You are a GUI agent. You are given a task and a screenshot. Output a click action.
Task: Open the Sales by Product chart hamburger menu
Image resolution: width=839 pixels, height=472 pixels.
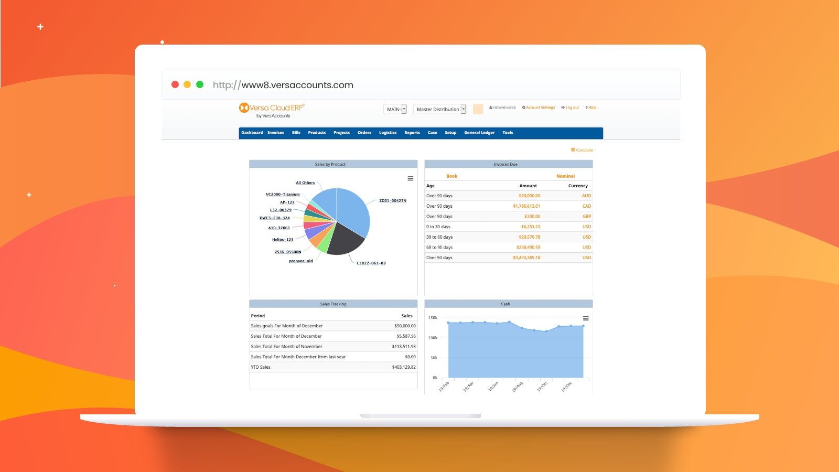[x=410, y=178]
